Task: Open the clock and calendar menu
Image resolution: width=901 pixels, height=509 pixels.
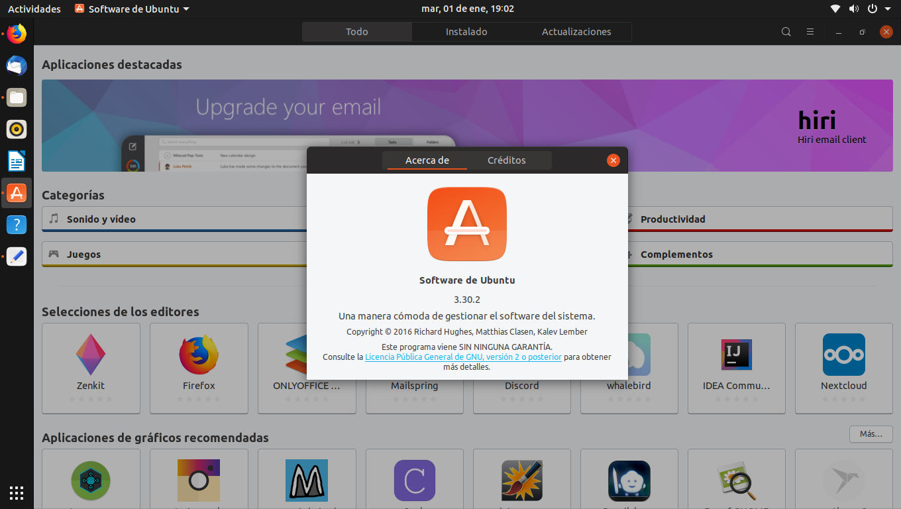Action: coord(468,9)
